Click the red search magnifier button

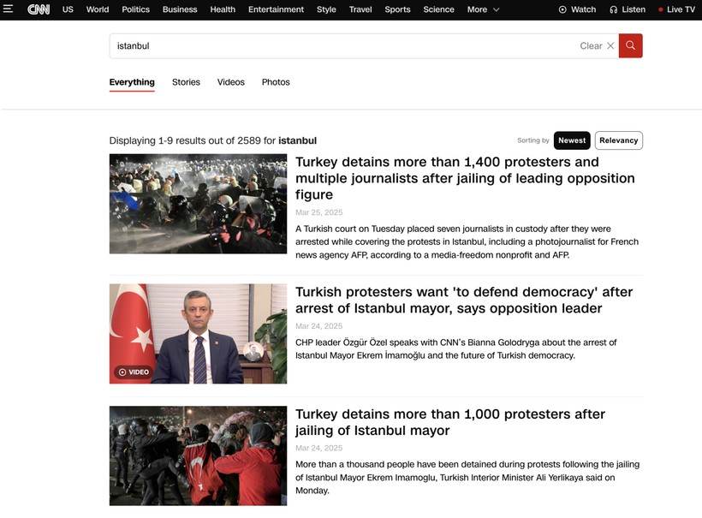coord(630,45)
